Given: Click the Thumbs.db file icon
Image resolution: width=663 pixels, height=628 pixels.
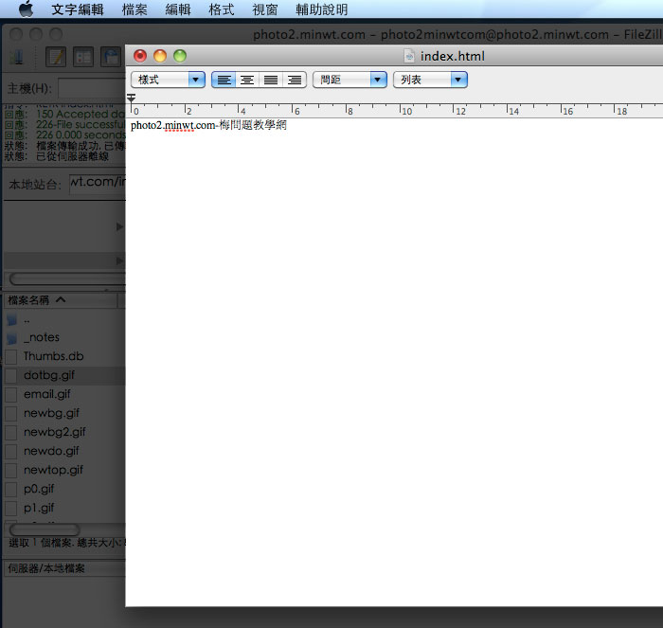Looking at the screenshot, I should pos(11,356).
